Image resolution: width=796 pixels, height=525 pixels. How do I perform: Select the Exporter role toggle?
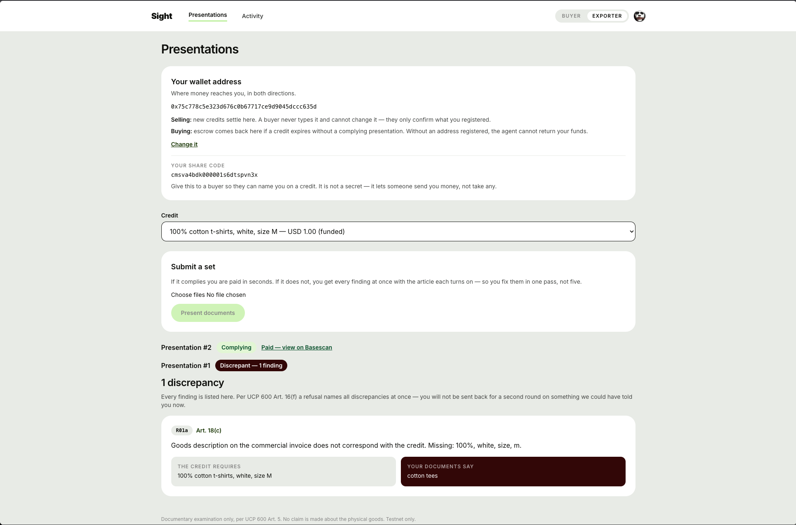point(607,16)
